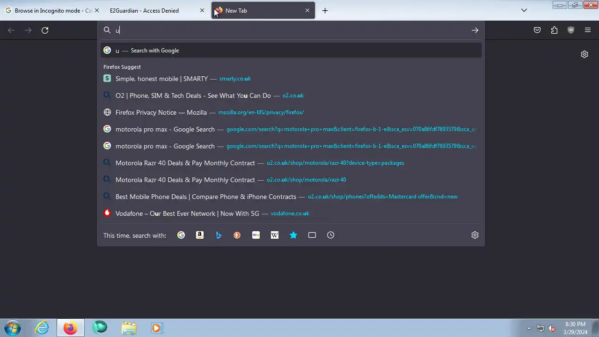
Task: Click the Go arrow in the address bar
Action: coord(475,30)
